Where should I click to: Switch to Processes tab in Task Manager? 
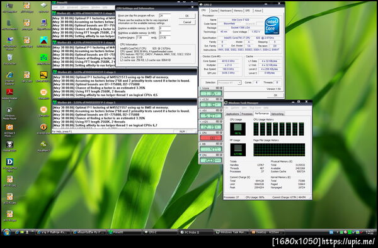[247, 114]
